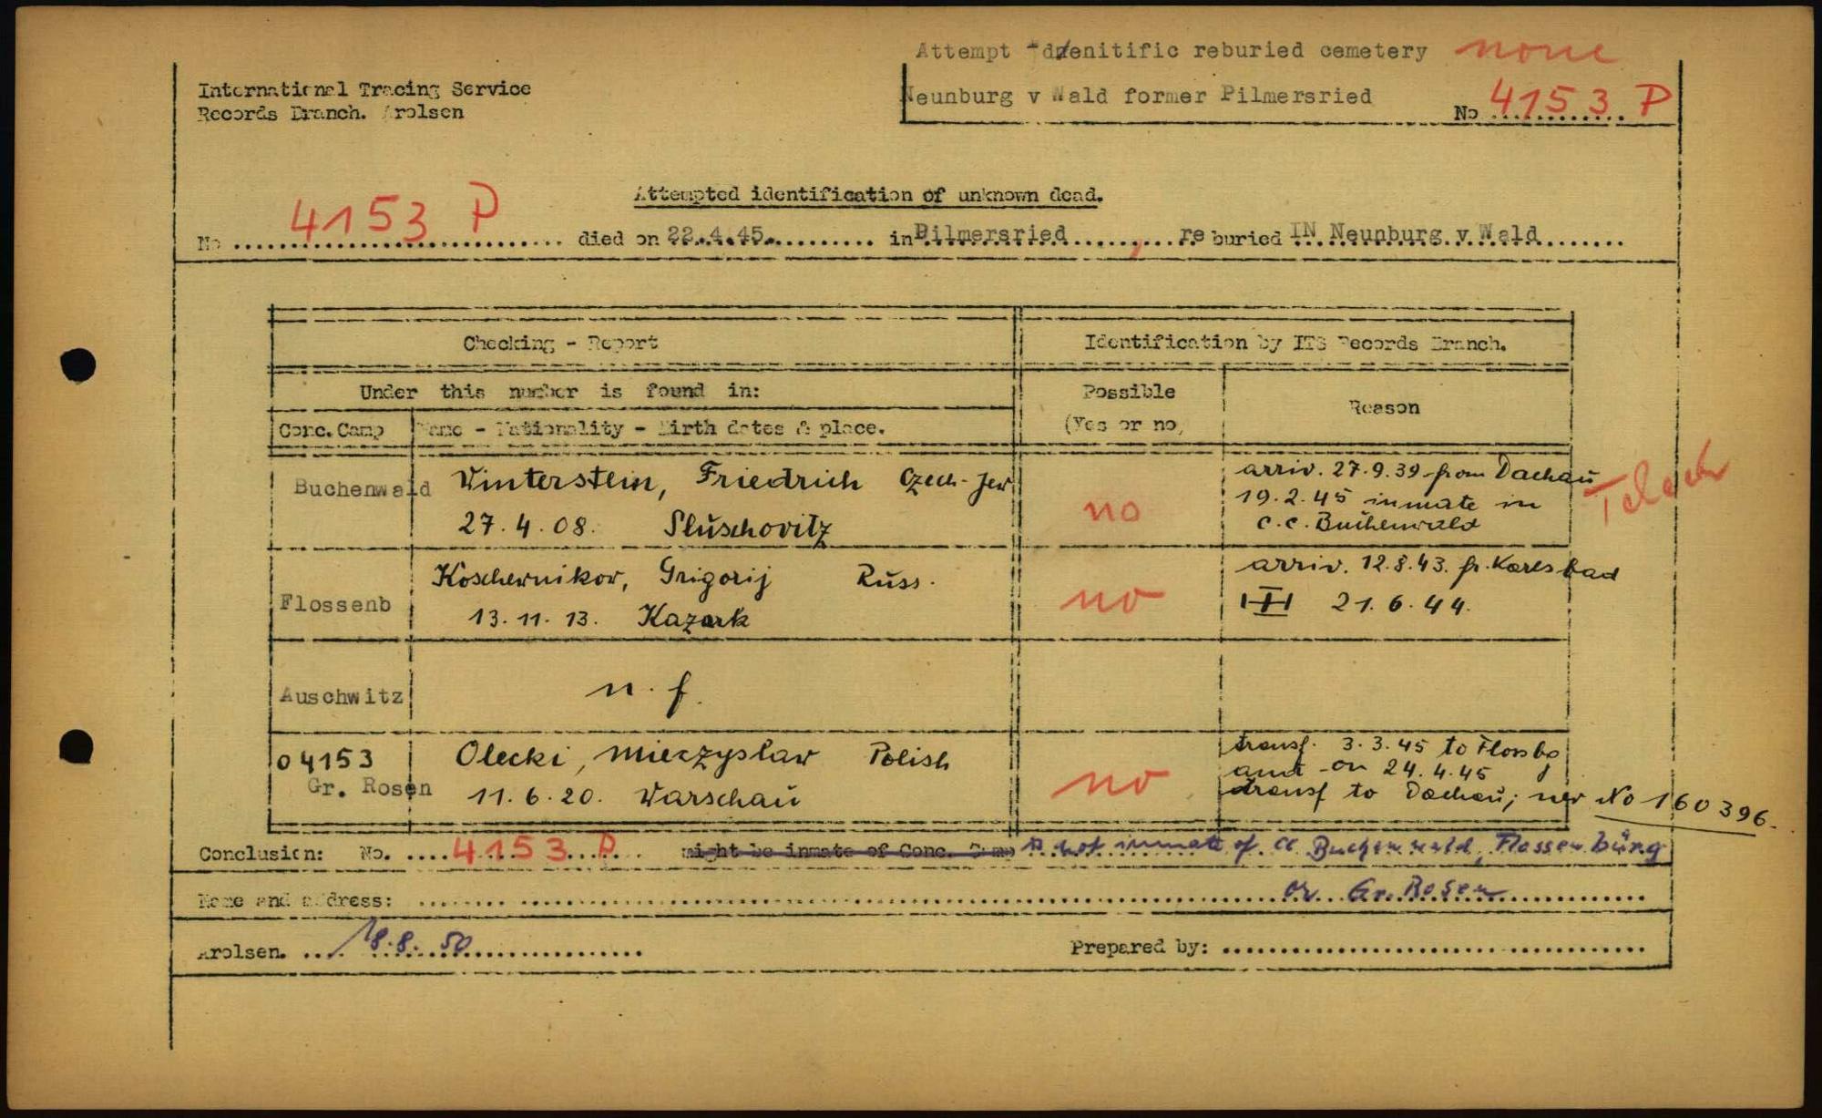Click the Flossenb camp row label
This screenshot has height=1118, width=1822.
pyautogui.click(x=335, y=603)
